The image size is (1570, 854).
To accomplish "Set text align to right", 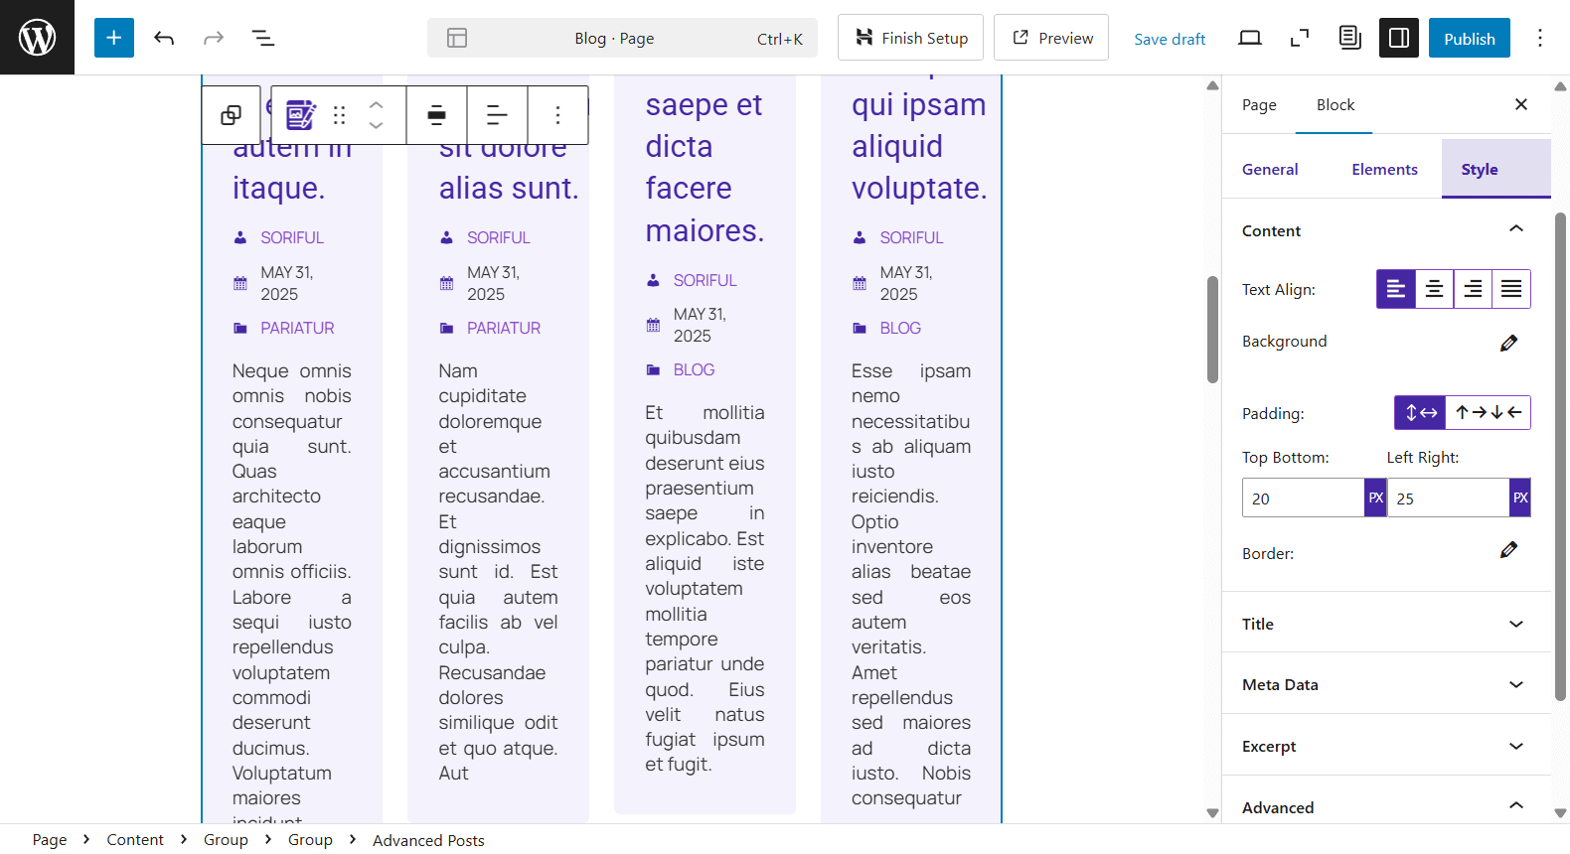I will tap(1473, 289).
